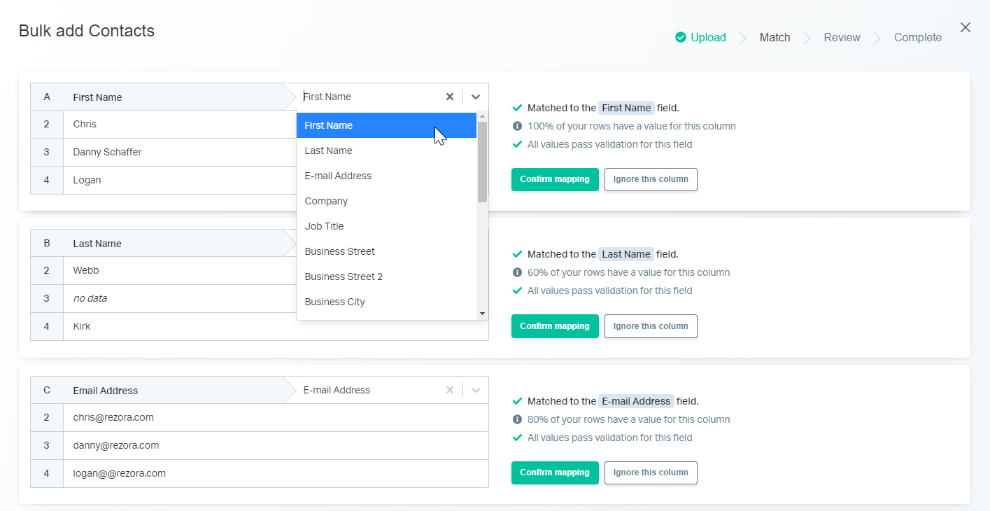Click info icon next to 80% rows
The width and height of the screenshot is (990, 511).
tap(517, 419)
